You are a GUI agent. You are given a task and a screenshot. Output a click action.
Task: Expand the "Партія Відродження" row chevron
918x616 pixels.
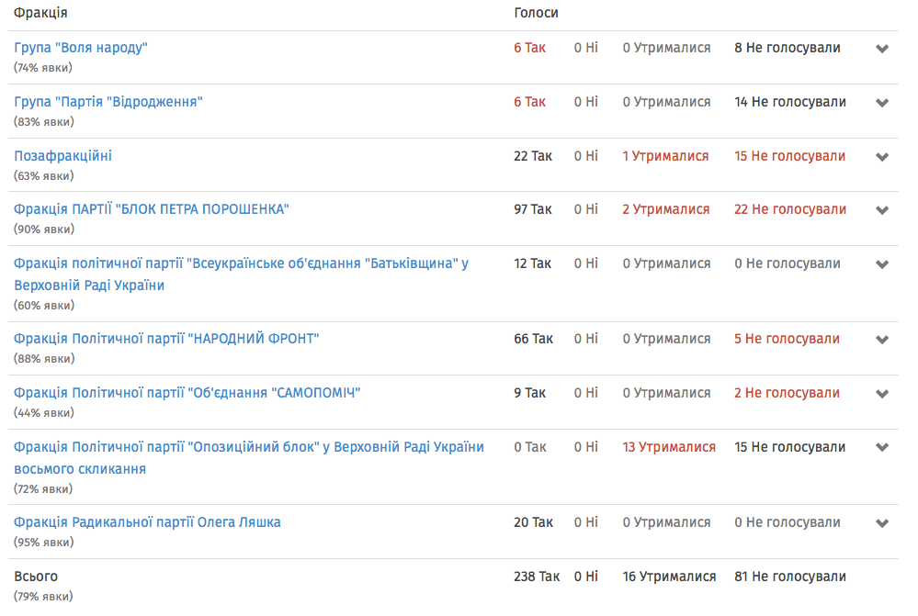882,103
